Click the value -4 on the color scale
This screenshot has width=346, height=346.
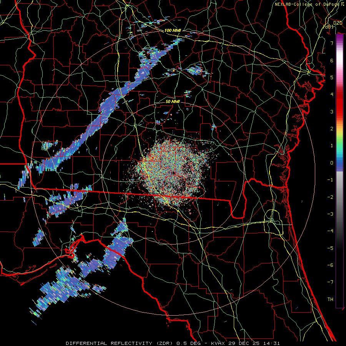click(330, 231)
